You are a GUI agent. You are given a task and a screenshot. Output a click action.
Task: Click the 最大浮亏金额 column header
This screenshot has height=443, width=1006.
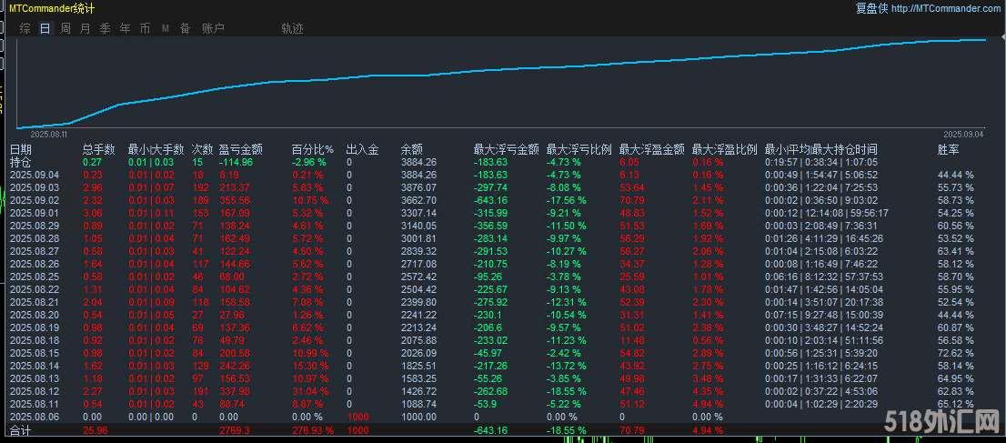[507, 149]
